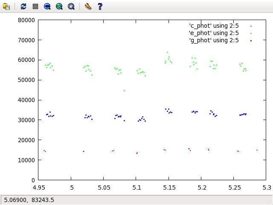Click the highest green point near 64000
This screenshot has height=205, width=273.
coord(167,52)
